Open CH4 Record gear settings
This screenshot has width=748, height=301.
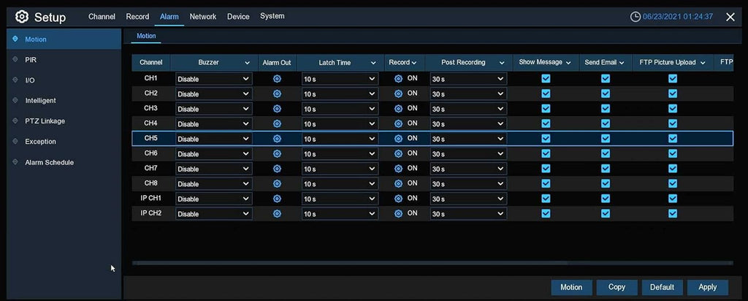(398, 123)
